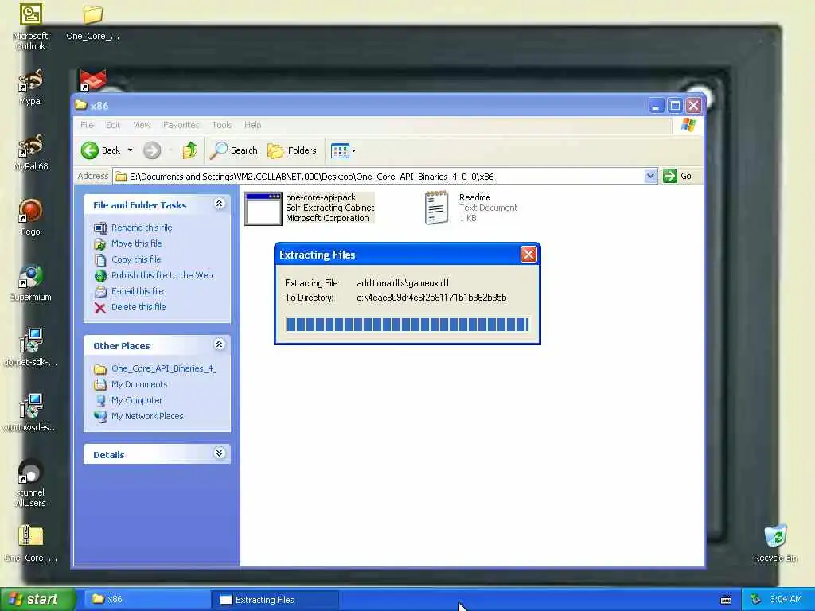Minimize the x86 explorer window
The width and height of the screenshot is (815, 611).
pyautogui.click(x=657, y=106)
